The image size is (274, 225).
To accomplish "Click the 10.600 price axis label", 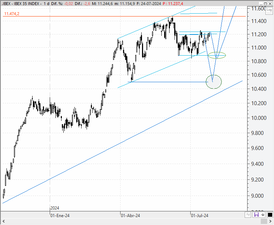I will [x=259, y=75].
